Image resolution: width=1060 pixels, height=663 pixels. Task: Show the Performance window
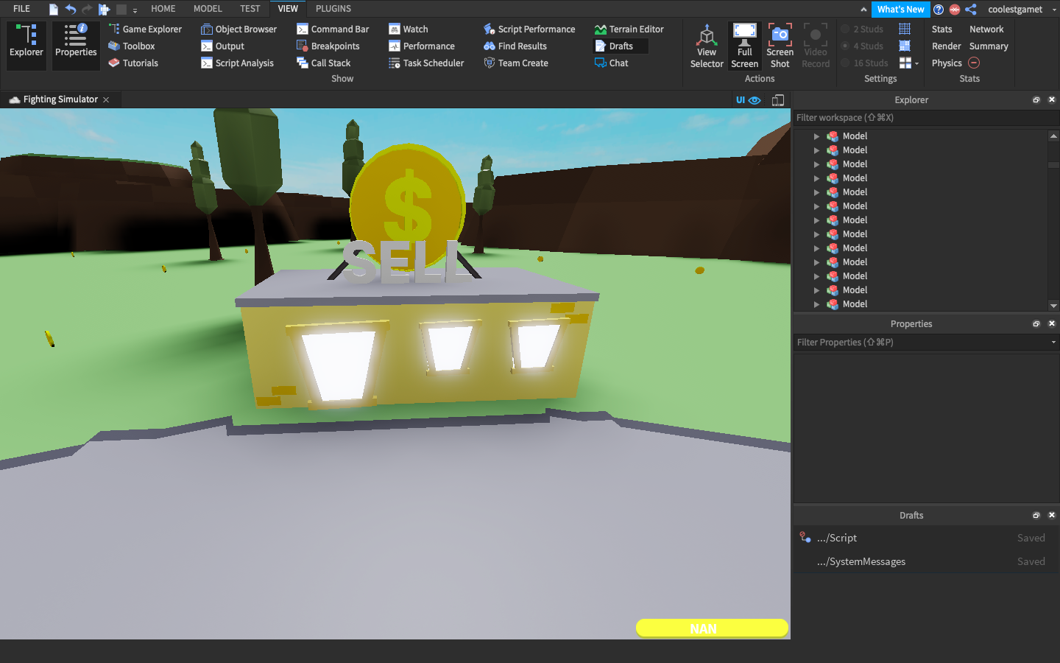[x=422, y=46]
